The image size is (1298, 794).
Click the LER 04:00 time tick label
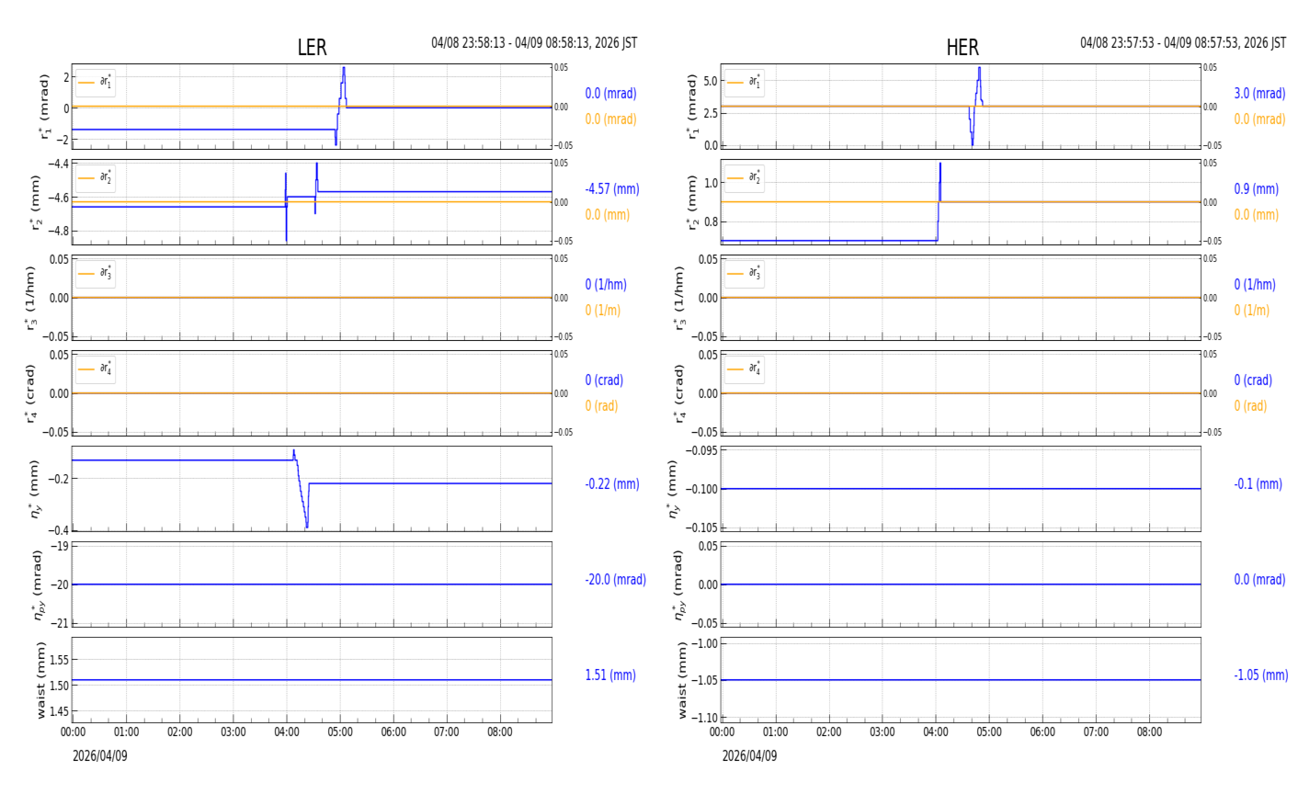click(287, 732)
